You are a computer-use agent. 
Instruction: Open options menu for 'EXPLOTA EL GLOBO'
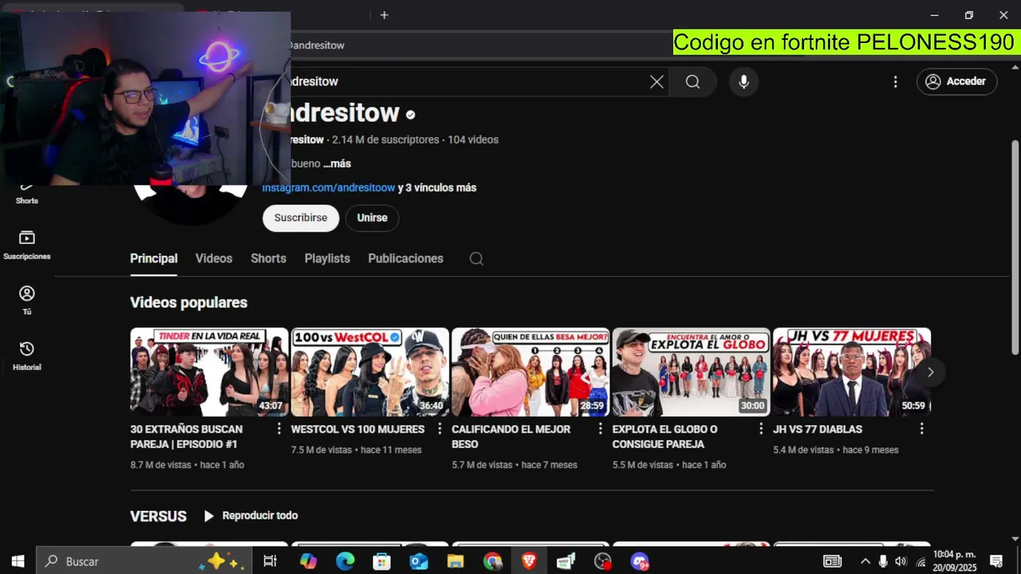(x=761, y=429)
